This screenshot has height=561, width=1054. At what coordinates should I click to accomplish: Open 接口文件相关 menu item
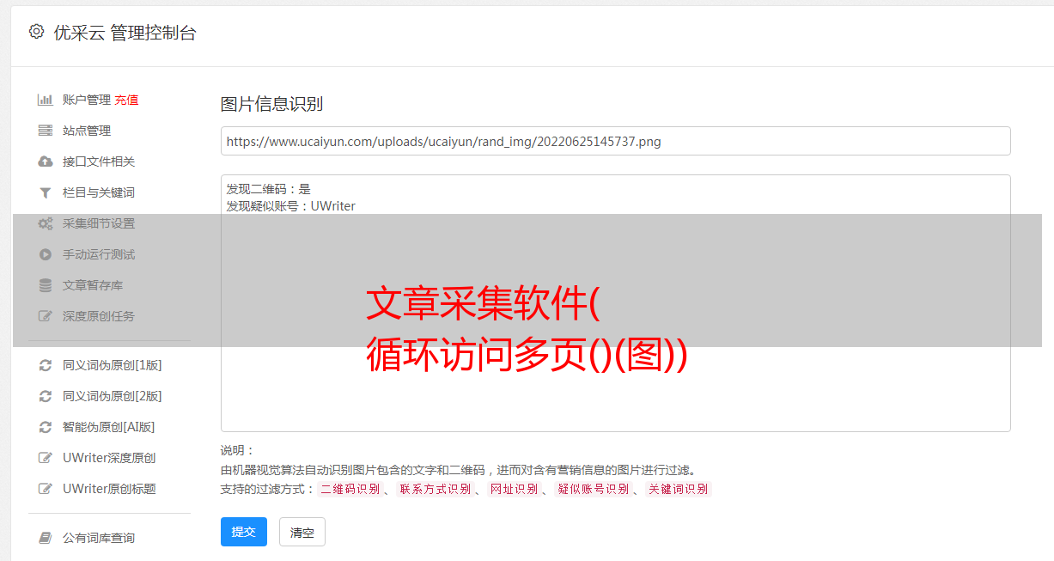click(x=99, y=162)
